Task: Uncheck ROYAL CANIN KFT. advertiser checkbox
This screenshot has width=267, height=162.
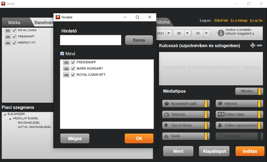Action: click(x=73, y=75)
